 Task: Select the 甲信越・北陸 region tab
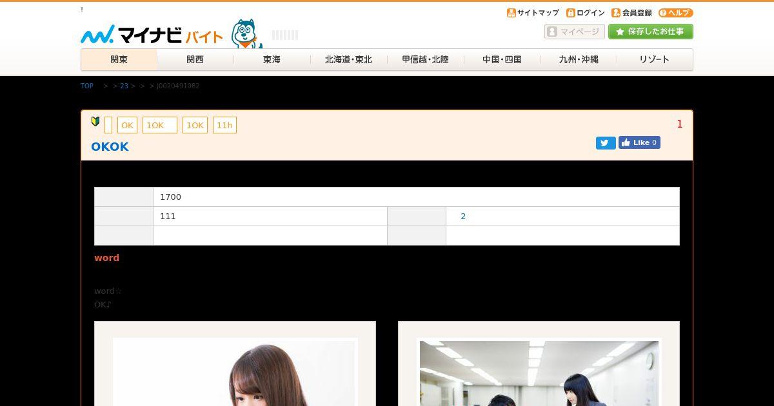[x=425, y=59]
